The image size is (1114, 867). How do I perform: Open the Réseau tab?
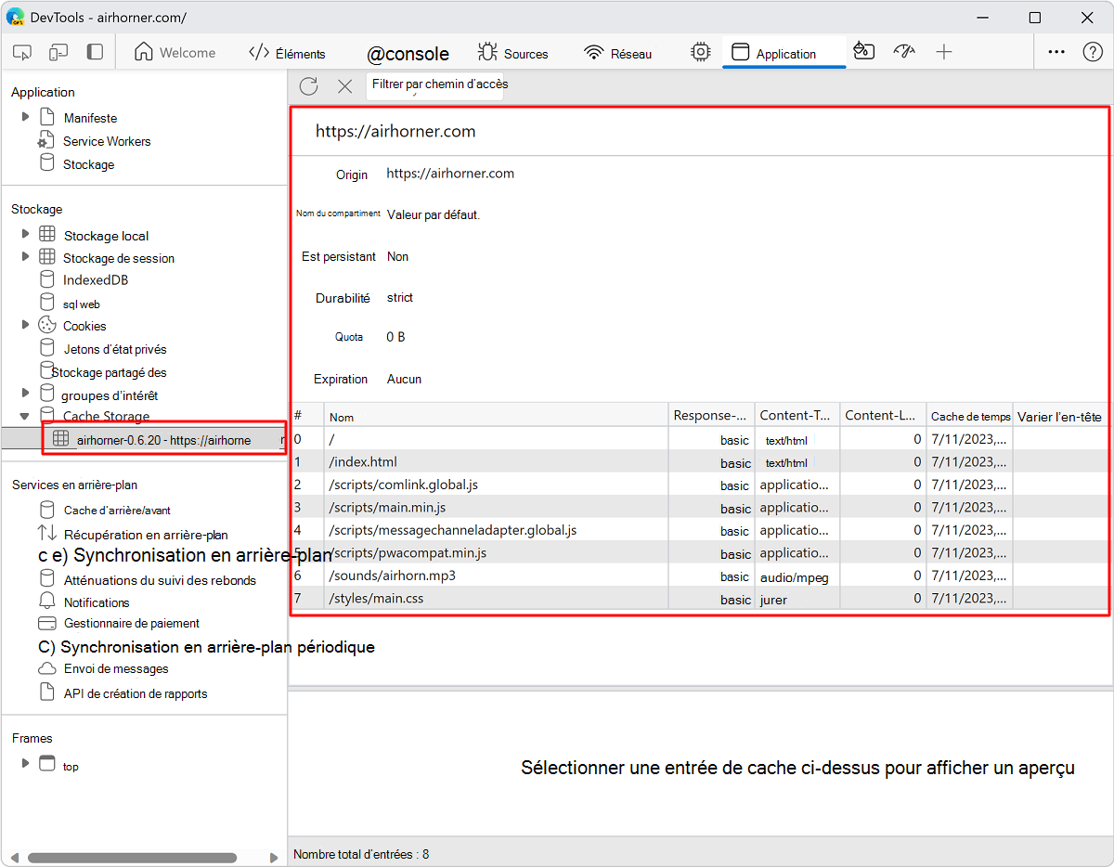point(618,53)
